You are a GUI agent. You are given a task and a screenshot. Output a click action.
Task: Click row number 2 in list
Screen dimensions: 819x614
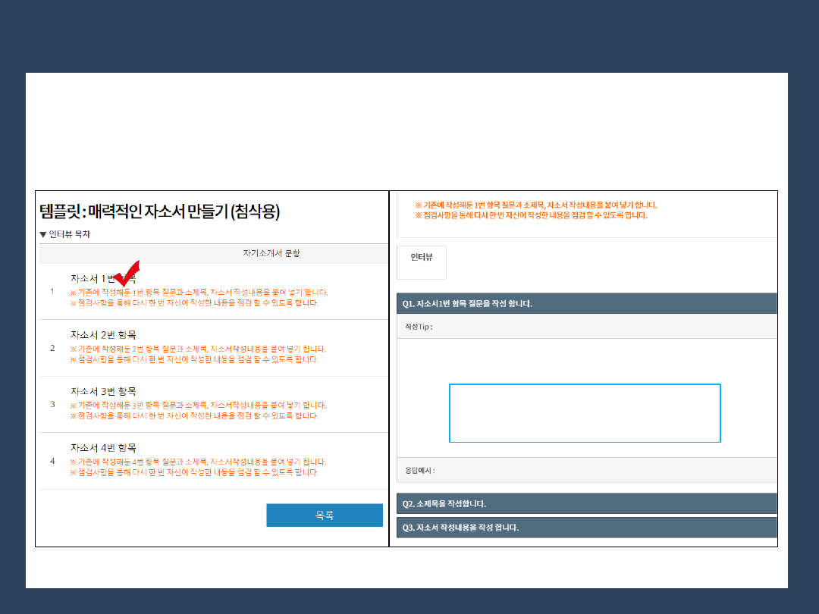52,348
